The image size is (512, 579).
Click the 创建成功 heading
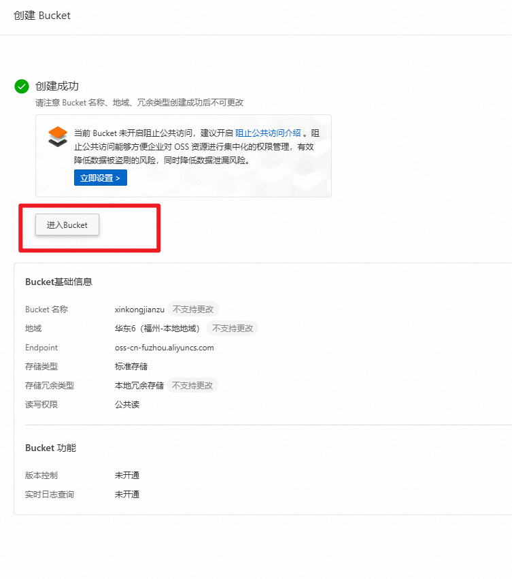coord(57,86)
